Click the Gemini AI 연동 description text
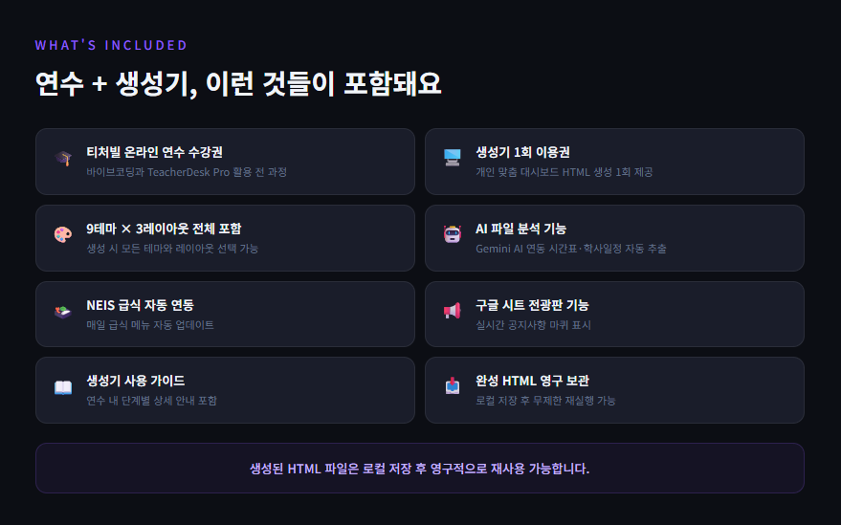The width and height of the screenshot is (841, 525). click(x=570, y=249)
